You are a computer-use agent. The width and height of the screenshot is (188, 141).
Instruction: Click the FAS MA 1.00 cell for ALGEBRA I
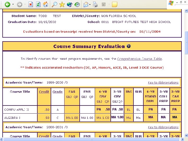click(x=72, y=118)
